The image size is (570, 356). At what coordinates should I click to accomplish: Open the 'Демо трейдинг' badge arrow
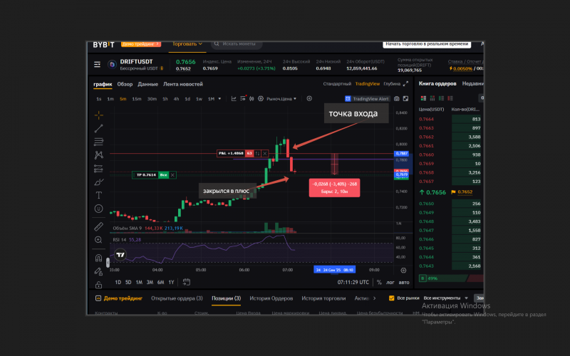click(x=157, y=44)
